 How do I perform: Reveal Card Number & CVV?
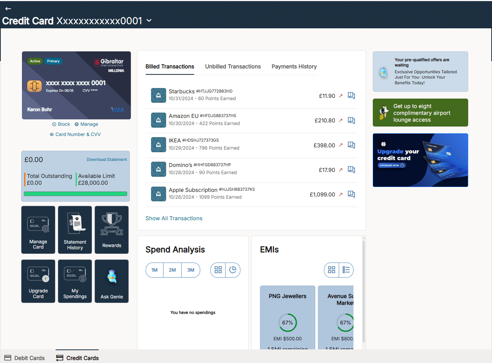(75, 134)
